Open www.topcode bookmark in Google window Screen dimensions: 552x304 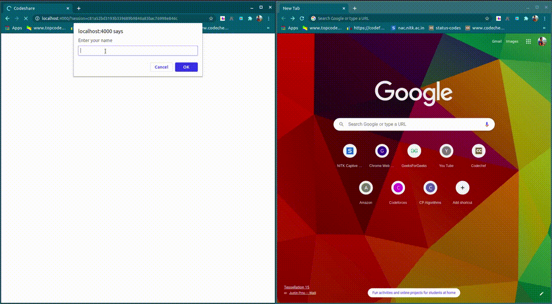(x=322, y=28)
